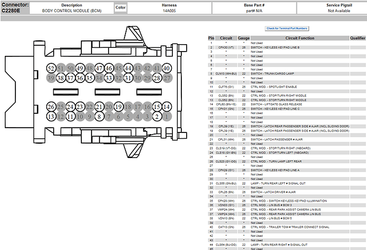Select the TRUNK/CARGO LAMP switch row
Screen dimensions: 367x250
tap(287, 74)
